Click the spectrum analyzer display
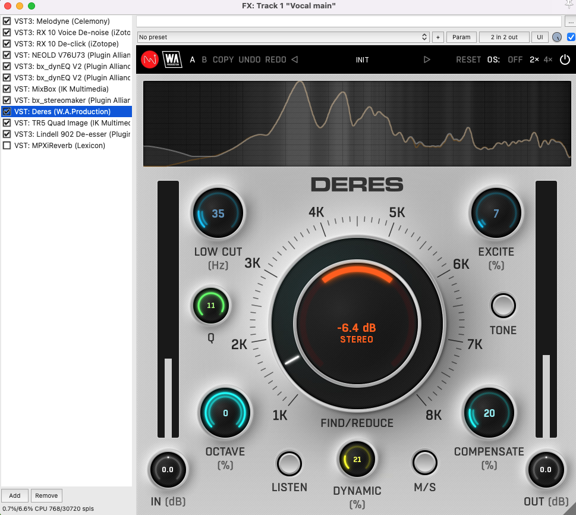Viewport: 576px width, 515px height. click(357, 124)
